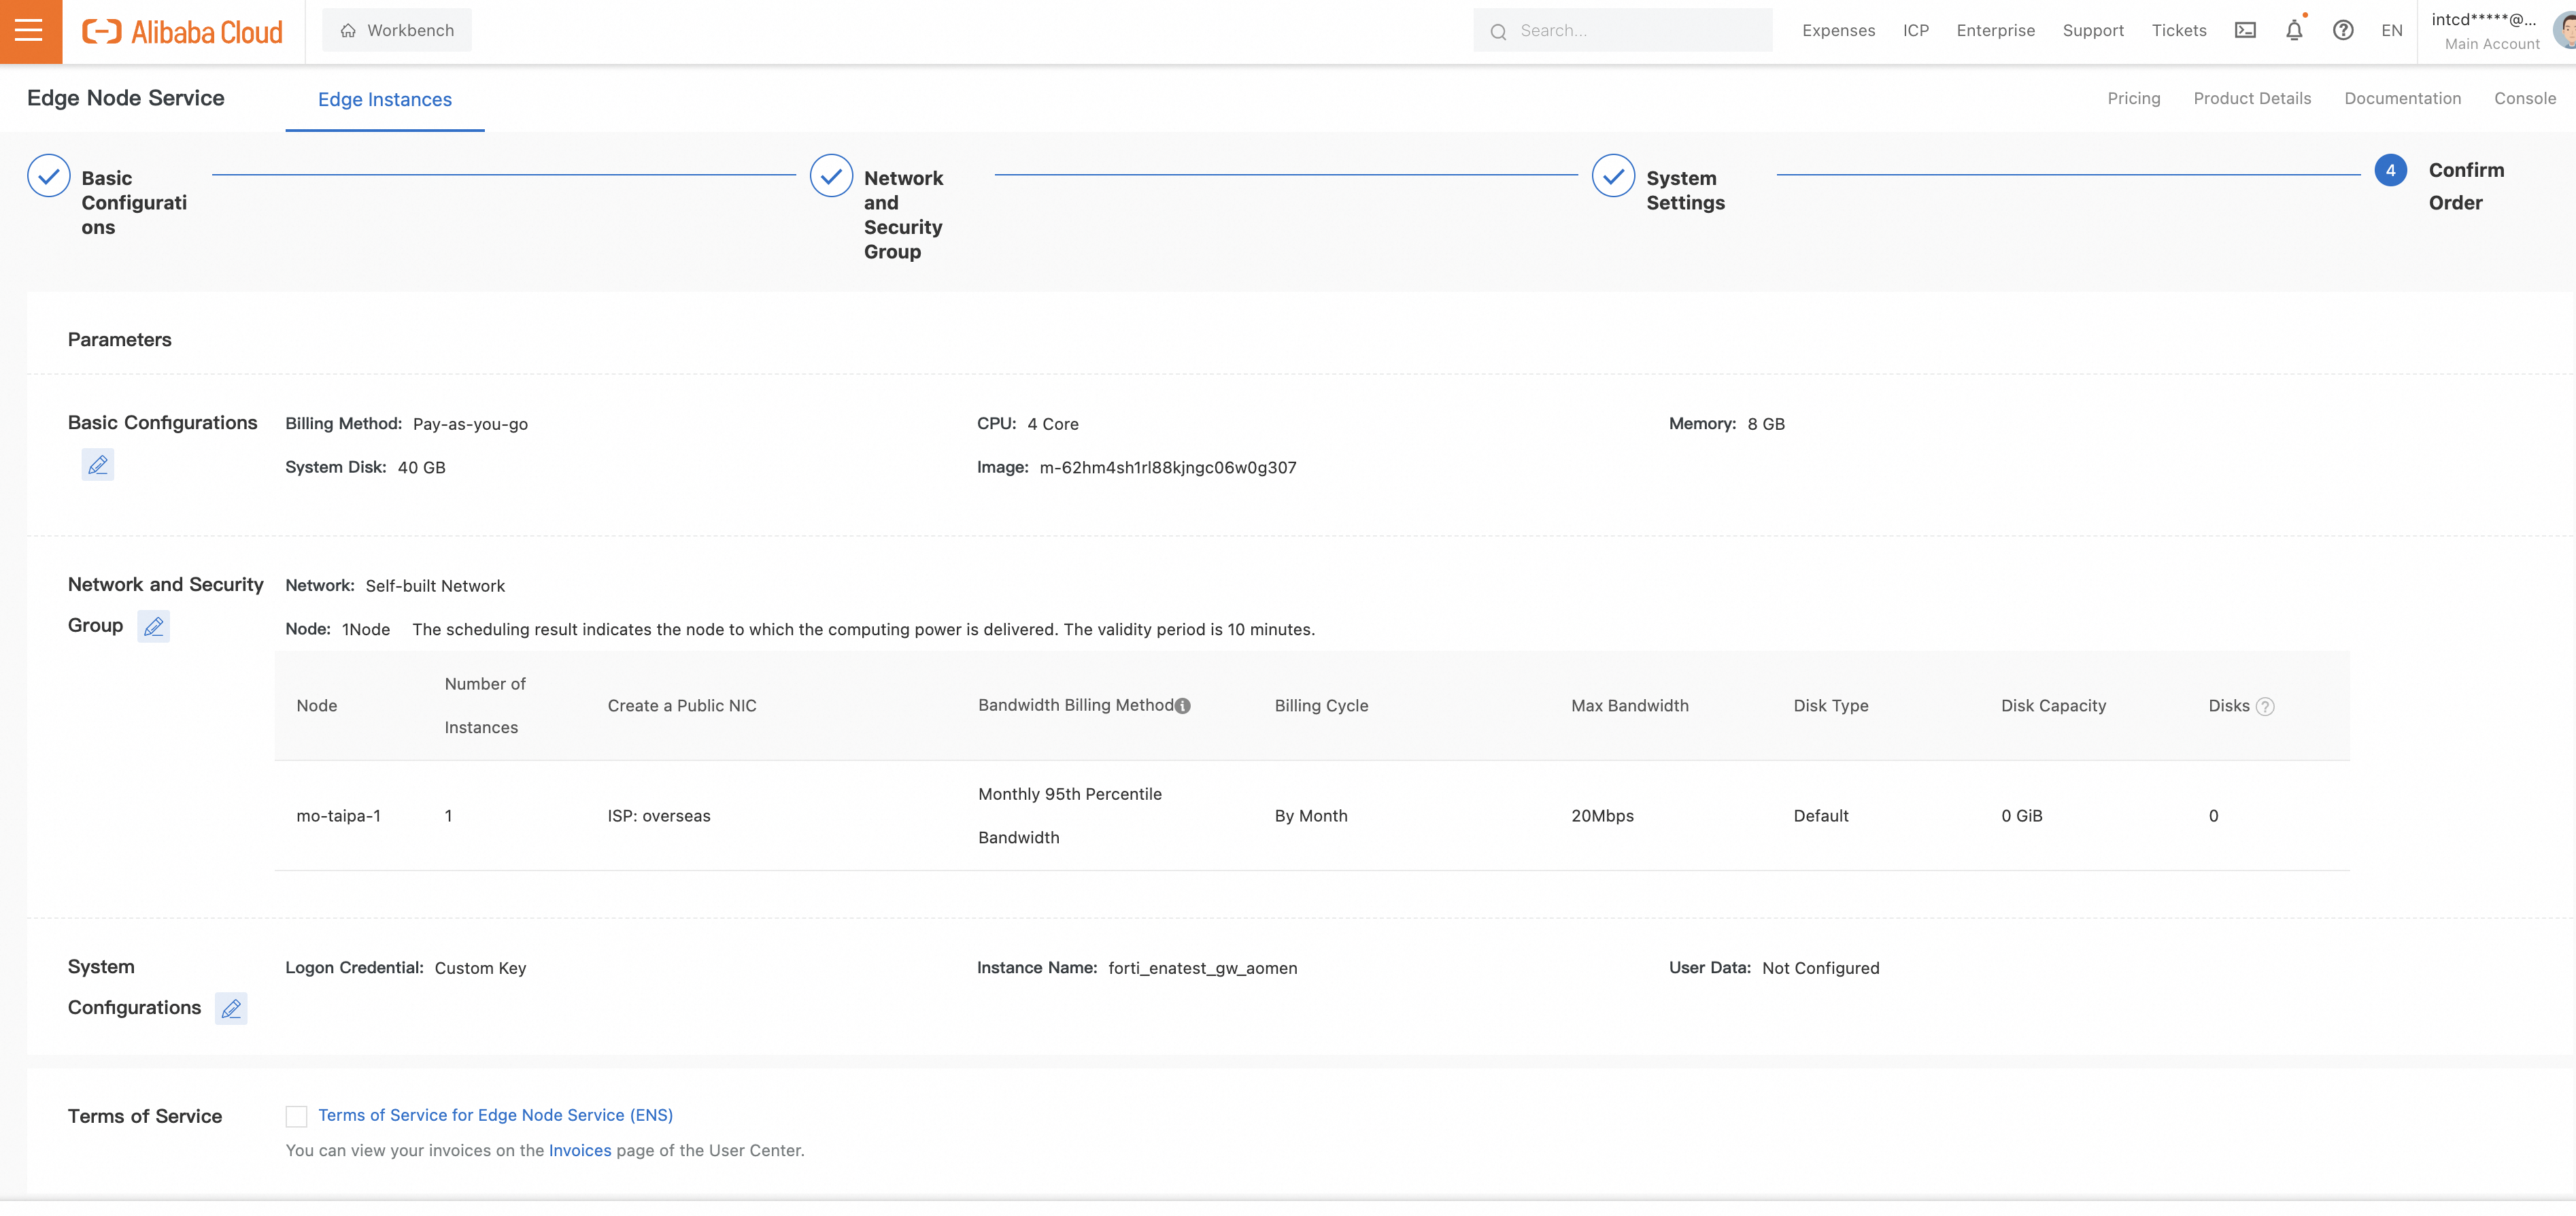This screenshot has height=1216, width=2576.
Task: Open the Workbench home button
Action: tap(397, 31)
